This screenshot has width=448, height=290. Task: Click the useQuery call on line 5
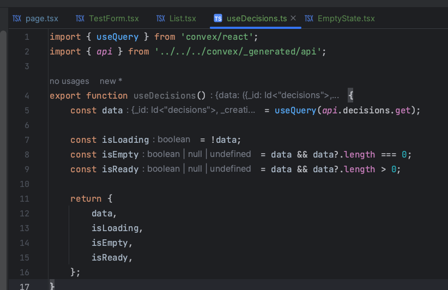(x=295, y=111)
